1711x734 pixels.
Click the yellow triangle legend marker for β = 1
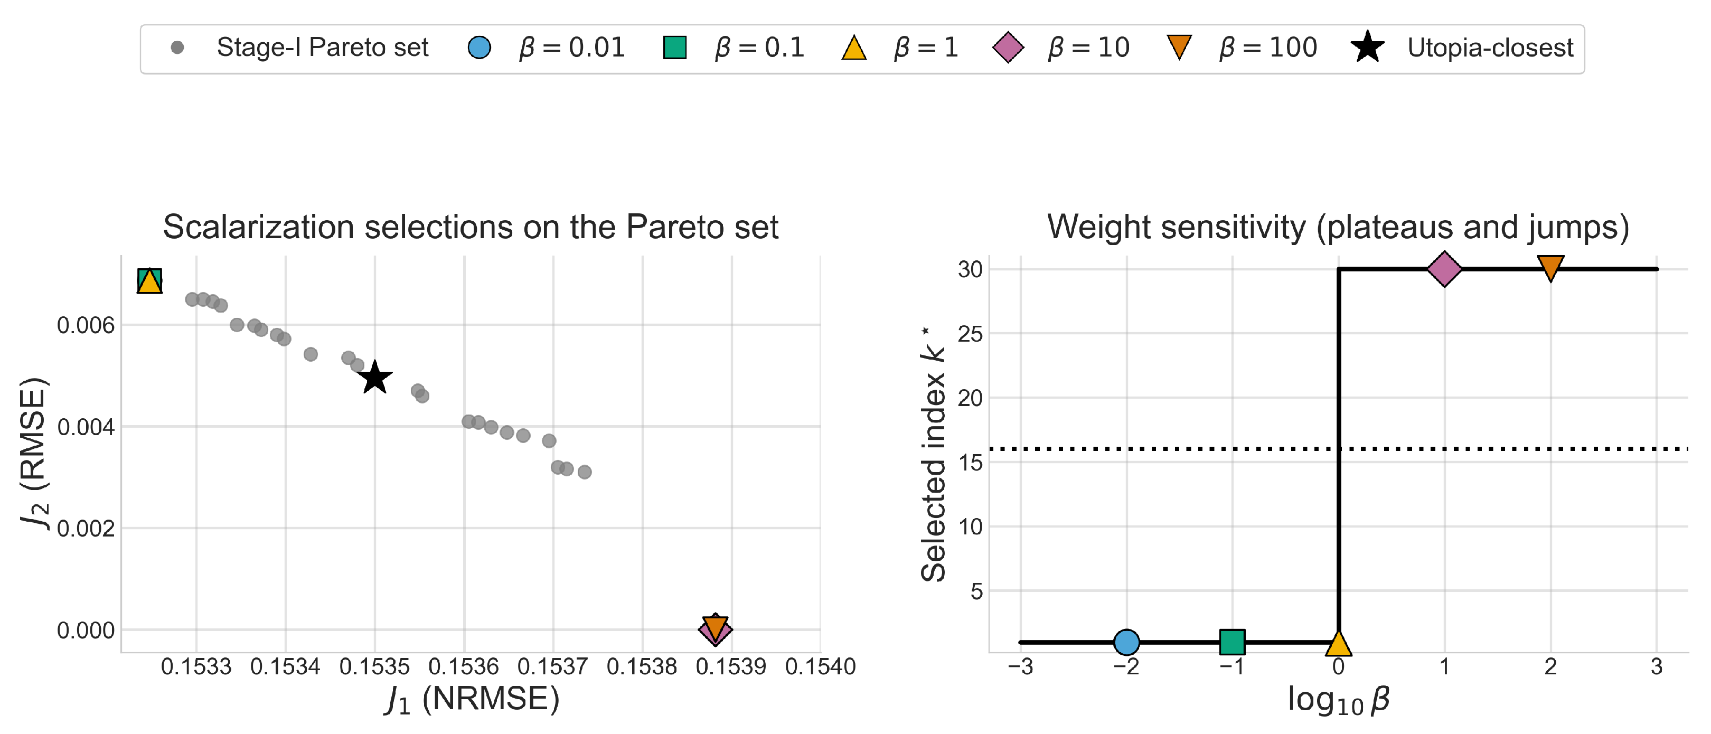[x=853, y=49]
